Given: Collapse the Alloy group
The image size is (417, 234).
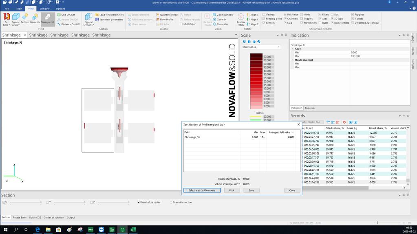Looking at the screenshot, I should [x=293, y=49].
